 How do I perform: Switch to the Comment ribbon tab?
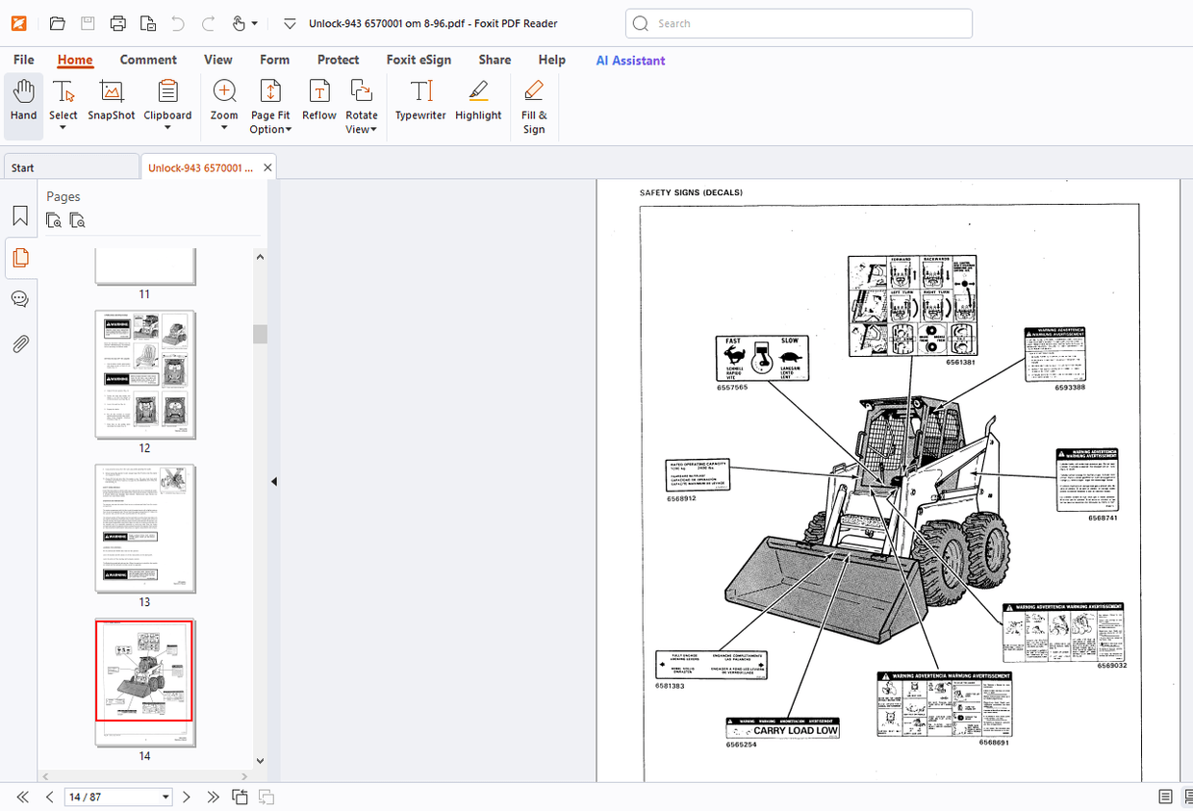point(148,60)
